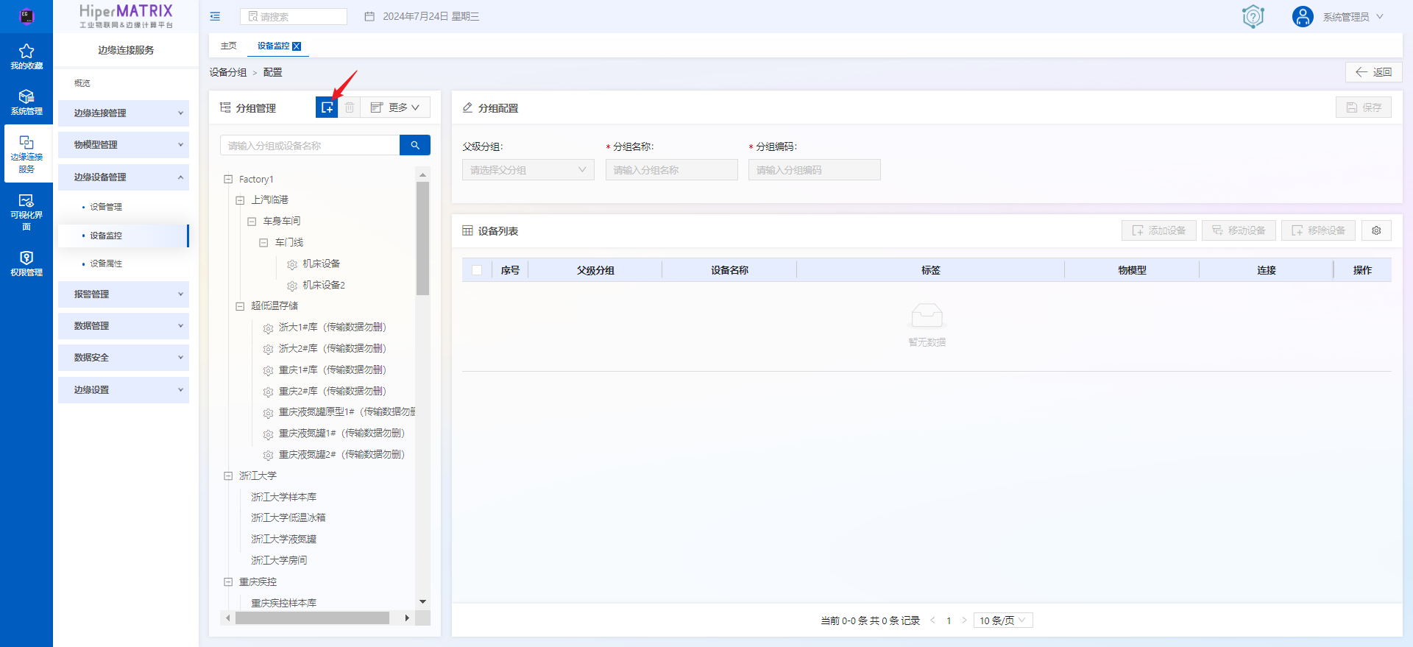Open the 父级分组 dropdown

pyautogui.click(x=528, y=170)
